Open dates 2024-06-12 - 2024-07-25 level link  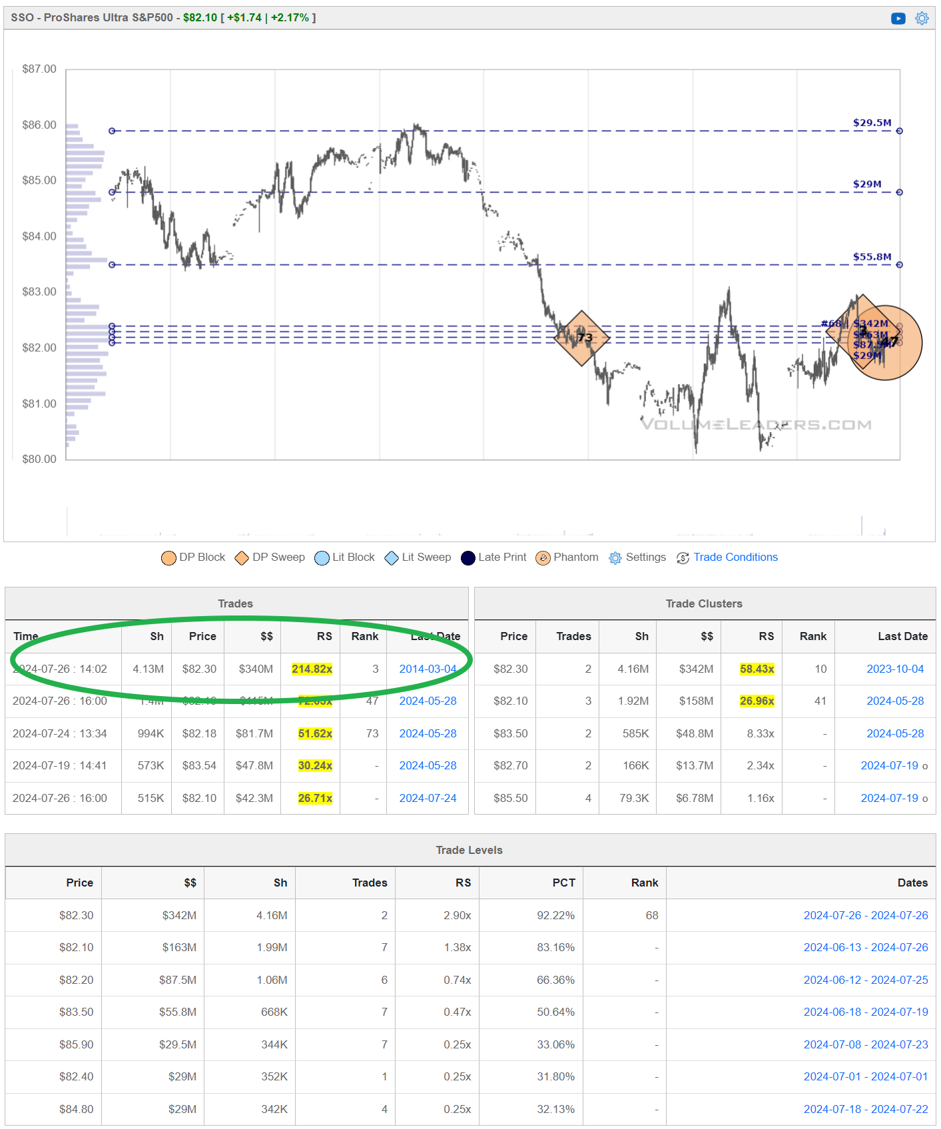coord(866,980)
